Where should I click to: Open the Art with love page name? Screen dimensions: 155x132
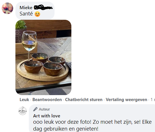(47, 116)
